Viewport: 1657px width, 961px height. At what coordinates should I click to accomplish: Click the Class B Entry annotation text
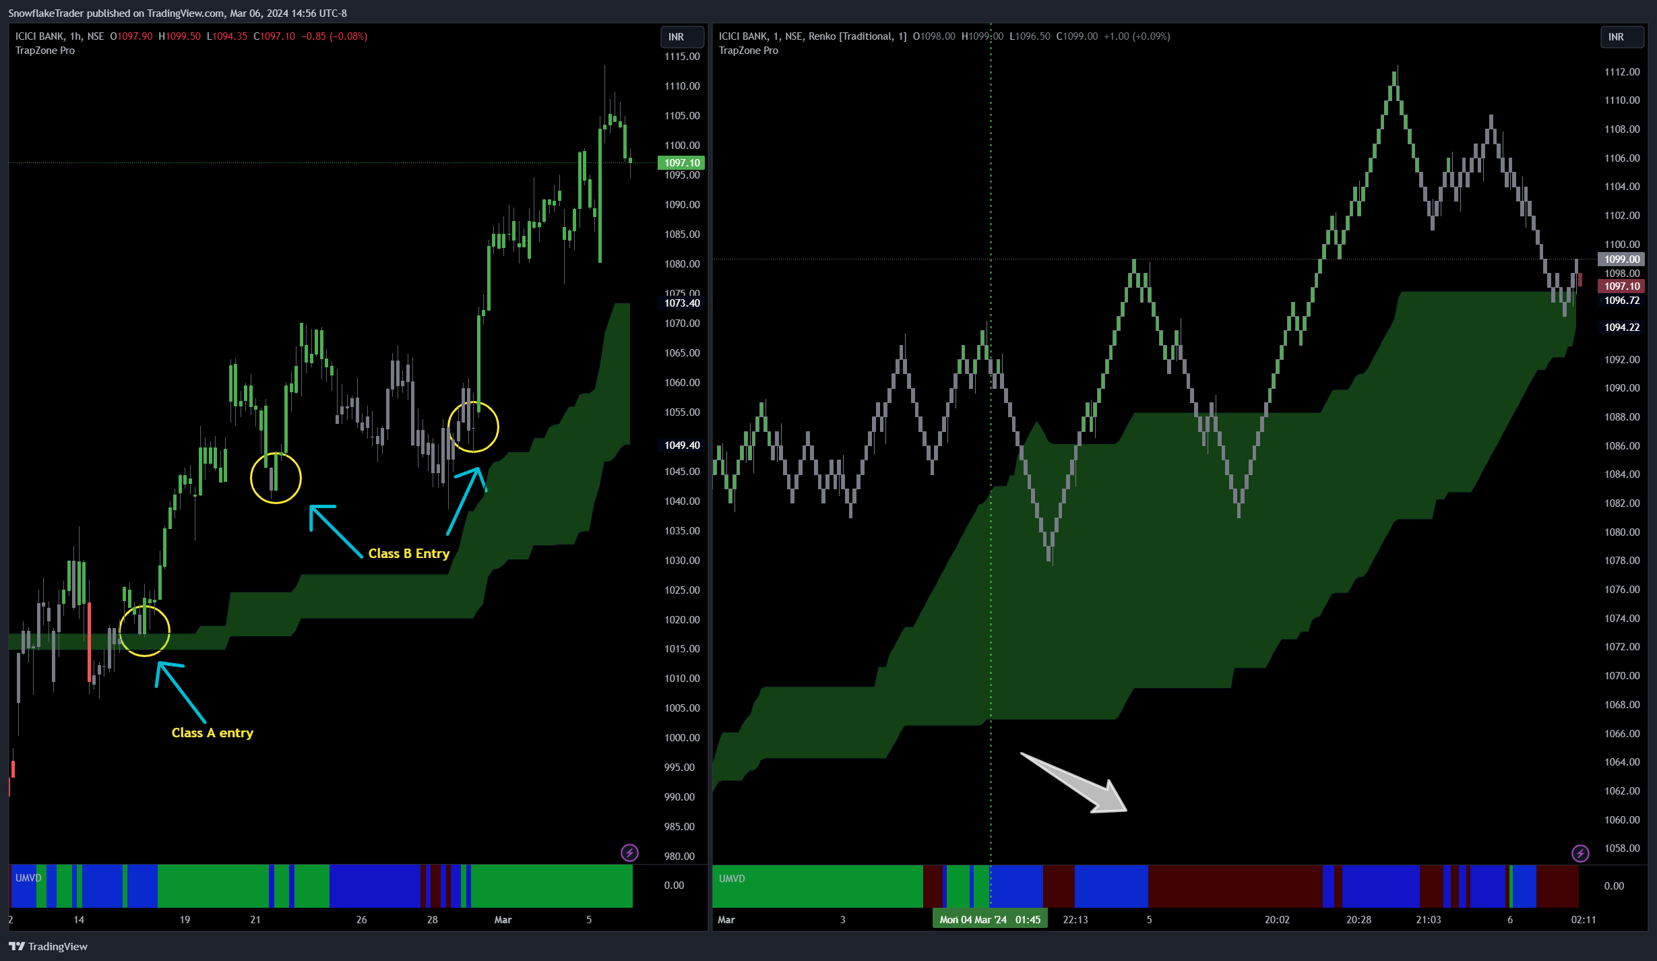(408, 553)
